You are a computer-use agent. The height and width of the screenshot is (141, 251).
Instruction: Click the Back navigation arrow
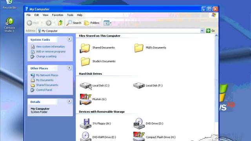(x=29, y=23)
